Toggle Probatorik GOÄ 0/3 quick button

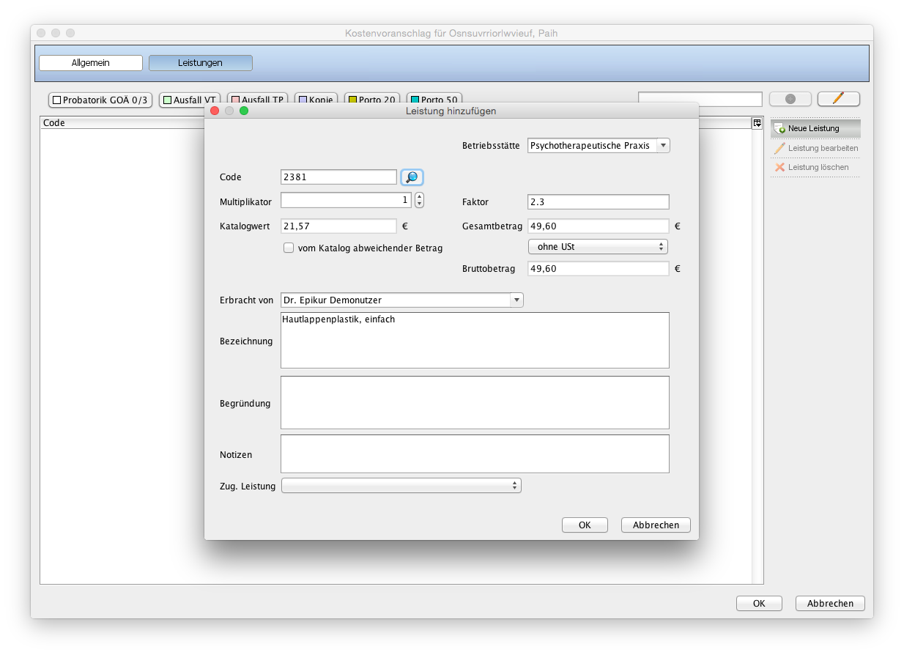coord(100,100)
